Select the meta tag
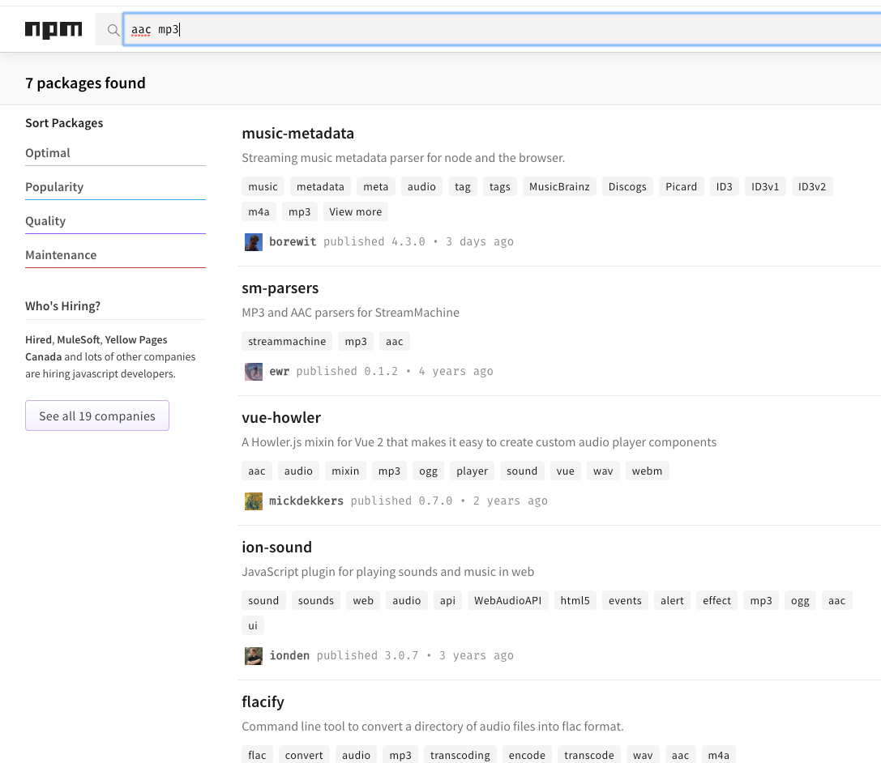 point(376,186)
